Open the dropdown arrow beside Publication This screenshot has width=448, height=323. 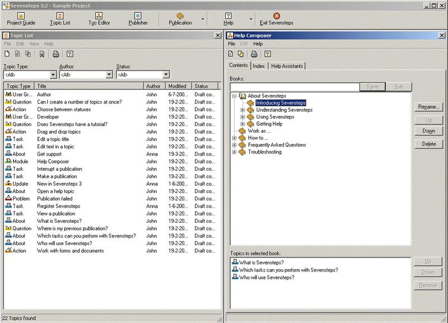[x=203, y=19]
